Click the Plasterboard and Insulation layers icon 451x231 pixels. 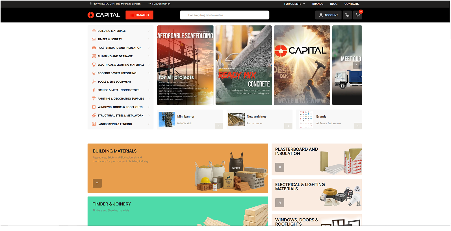94,48
